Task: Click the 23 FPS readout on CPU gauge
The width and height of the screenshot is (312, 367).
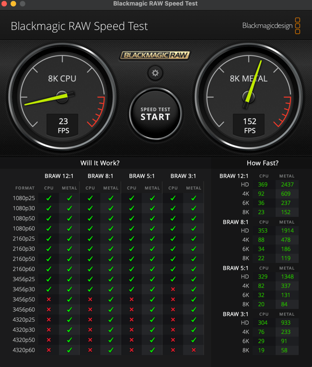Action: [63, 126]
